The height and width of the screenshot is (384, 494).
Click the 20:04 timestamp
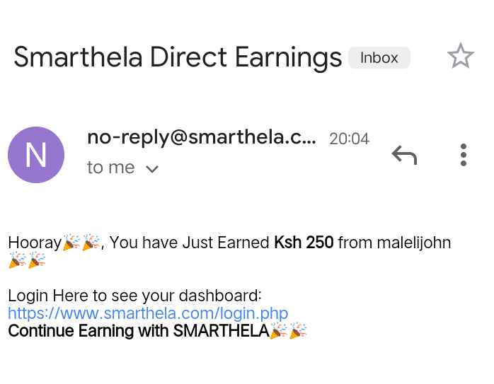(349, 139)
